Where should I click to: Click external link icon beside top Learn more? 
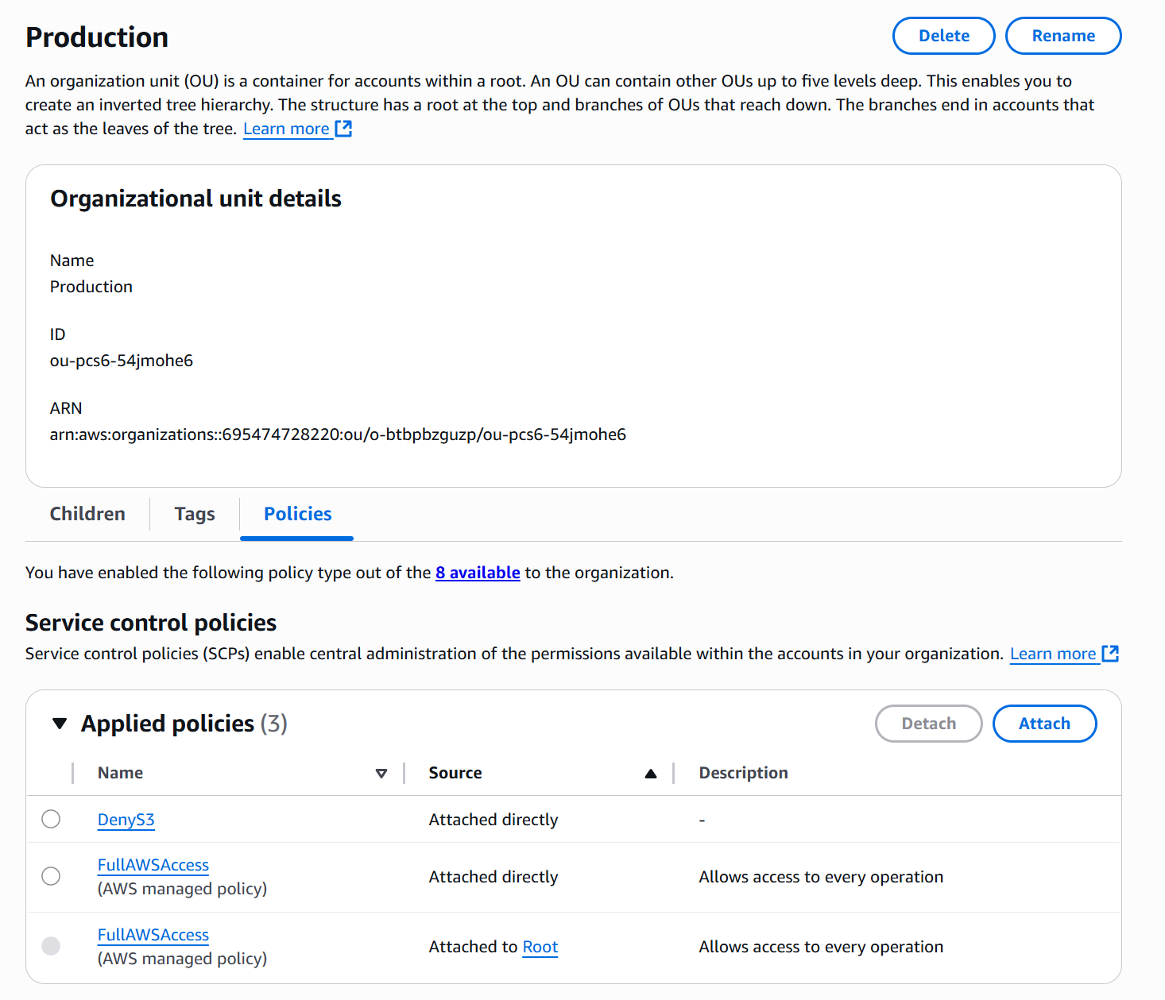click(x=343, y=129)
